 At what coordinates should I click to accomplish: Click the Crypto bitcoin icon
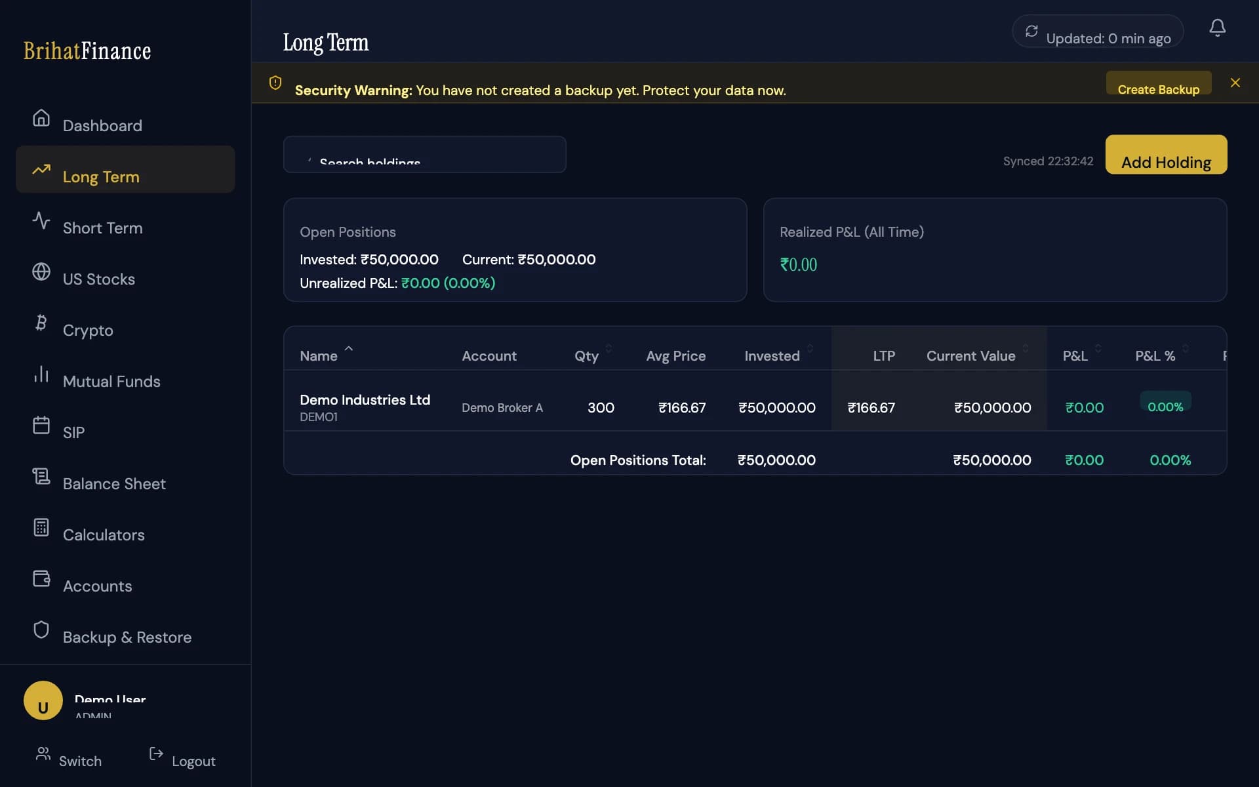pos(41,323)
